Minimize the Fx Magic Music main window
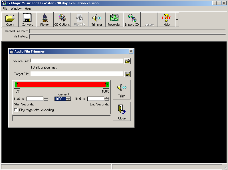 pyautogui.click(x=214, y=3)
